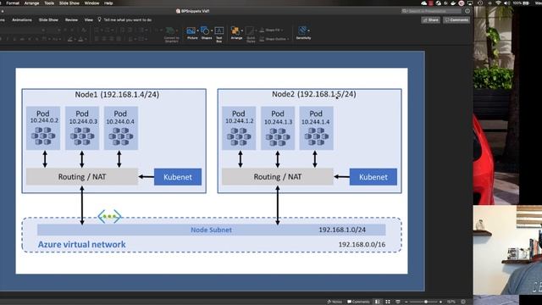
Task: Switch to Slide Sorter view
Action: tap(388, 302)
